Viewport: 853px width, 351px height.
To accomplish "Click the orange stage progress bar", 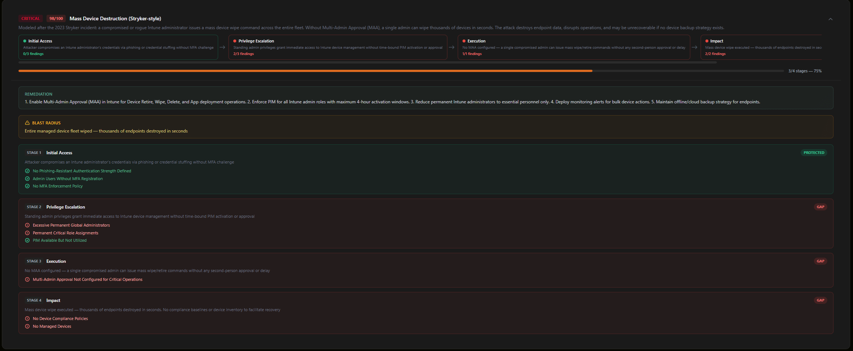I will tap(305, 71).
